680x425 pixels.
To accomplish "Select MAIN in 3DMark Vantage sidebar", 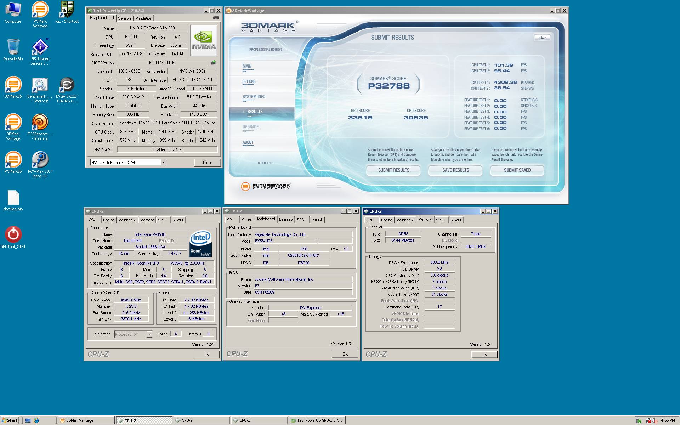I will (247, 66).
